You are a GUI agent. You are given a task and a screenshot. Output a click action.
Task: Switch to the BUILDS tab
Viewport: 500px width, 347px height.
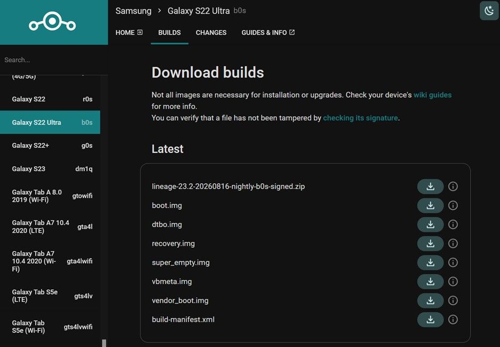point(169,33)
